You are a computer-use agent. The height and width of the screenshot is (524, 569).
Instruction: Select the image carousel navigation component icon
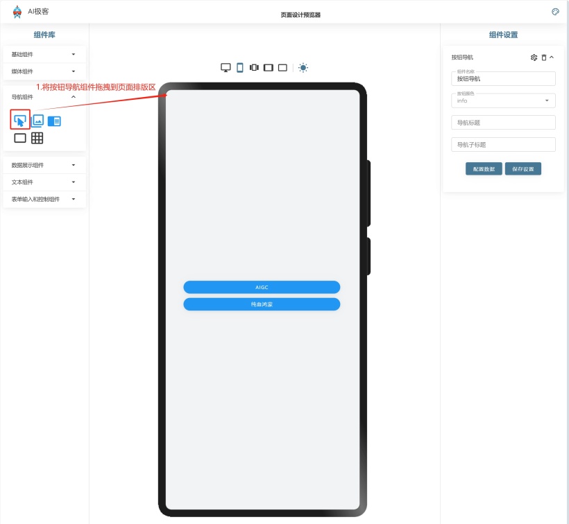pyautogui.click(x=37, y=121)
